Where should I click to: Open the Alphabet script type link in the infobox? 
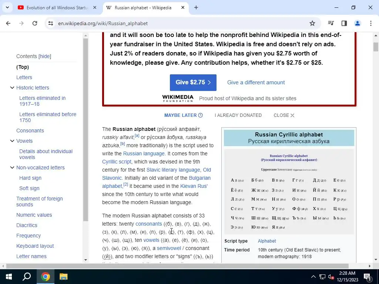click(x=267, y=241)
